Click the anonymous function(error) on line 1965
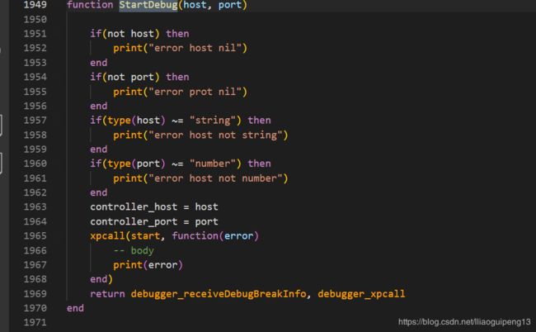 click(215, 236)
